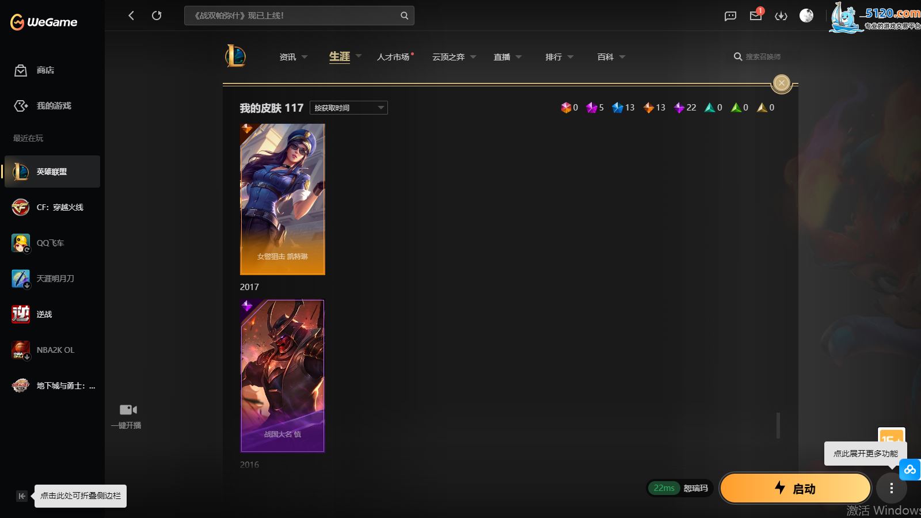Expand the 生涯 menu arrow
This screenshot has width=921, height=518.
tap(359, 56)
